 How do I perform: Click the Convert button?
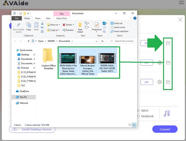(165, 129)
